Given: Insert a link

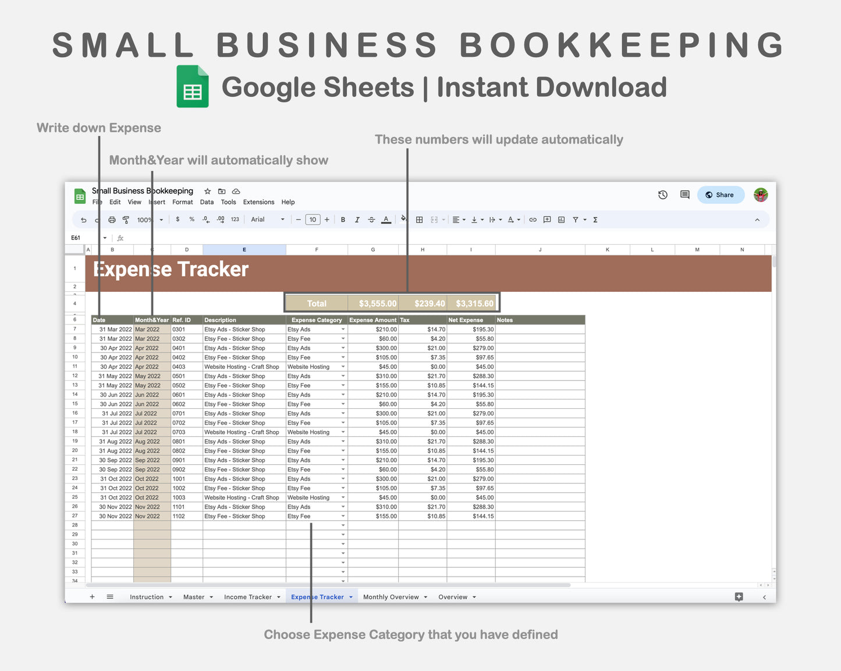Looking at the screenshot, I should click(x=533, y=220).
